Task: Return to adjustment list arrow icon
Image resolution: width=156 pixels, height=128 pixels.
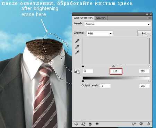Action: pos(76,124)
